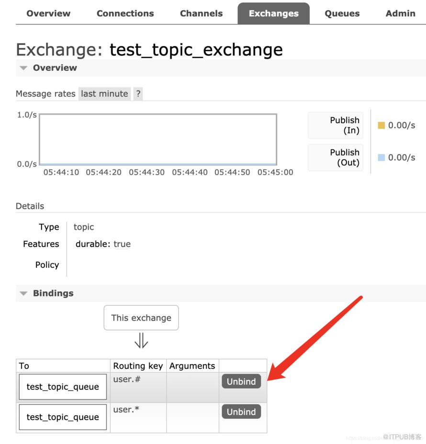Click the 'test_topic_exchange' exchange title
Viewport: 426px width, 444px height.
click(x=196, y=50)
